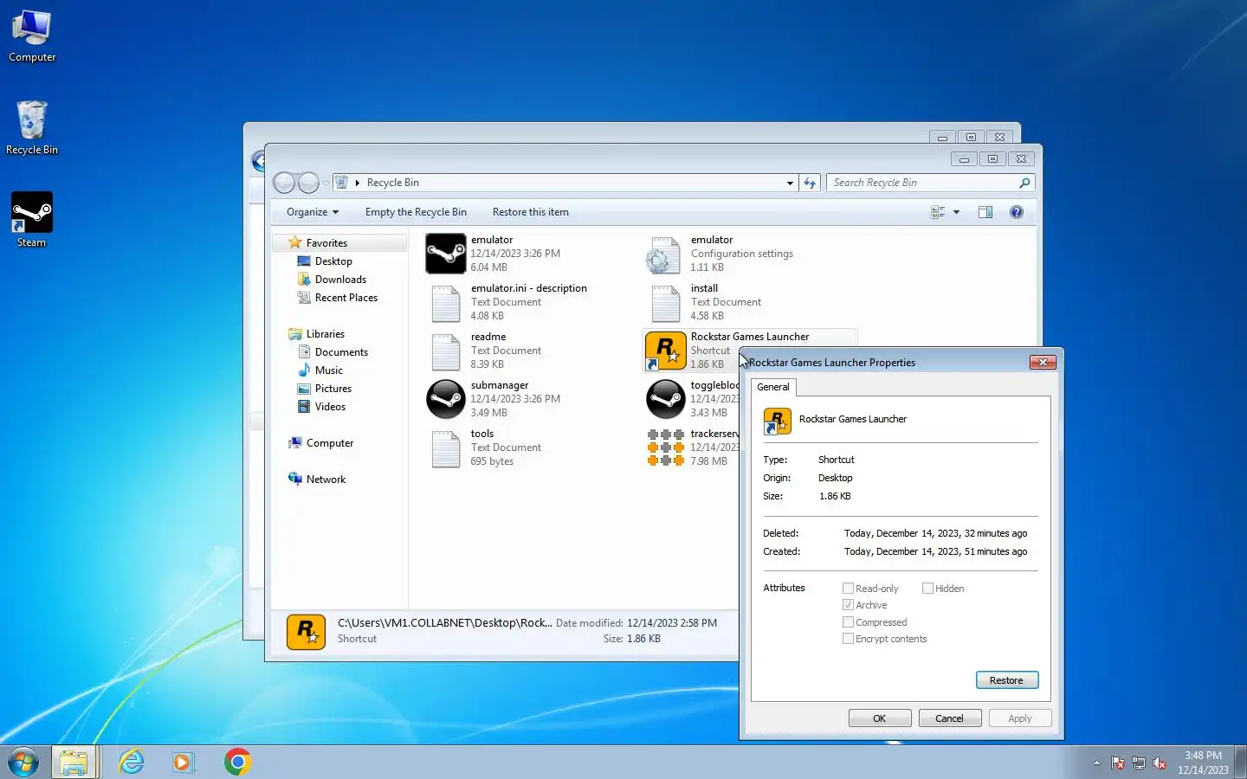Screen dimensions: 1247x779
Task: Open Pictures library in the navigation pane
Action: pyautogui.click(x=333, y=389)
